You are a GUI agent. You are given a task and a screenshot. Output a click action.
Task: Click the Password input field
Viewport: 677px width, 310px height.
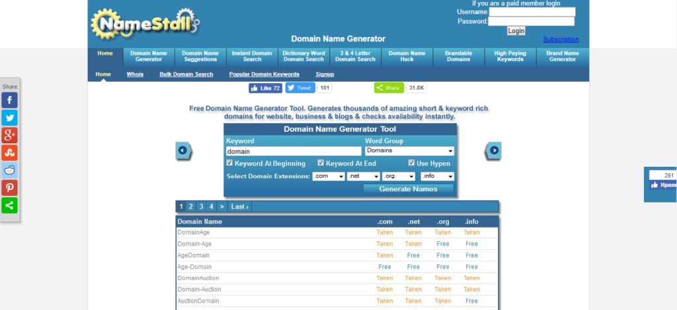point(532,21)
